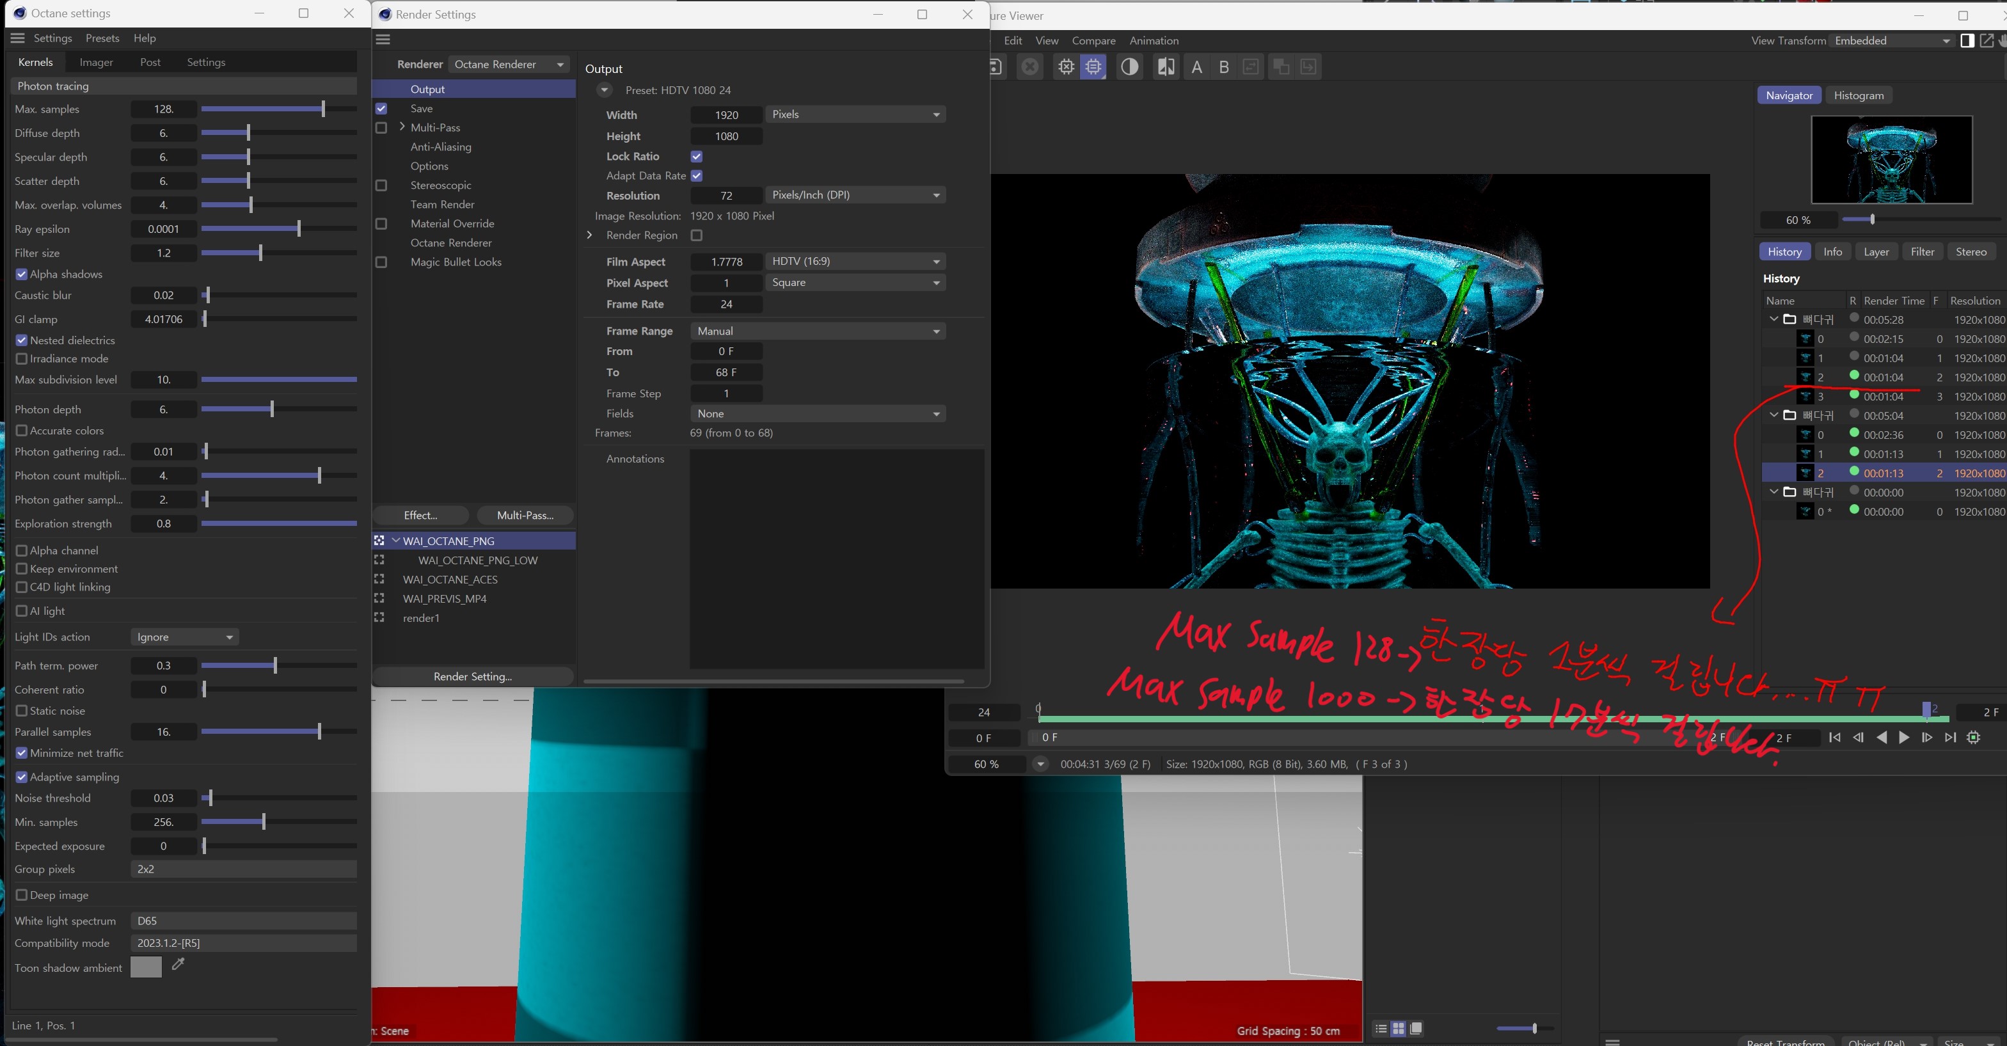The width and height of the screenshot is (2007, 1046).
Task: Switch to Histogram tab
Action: (1858, 95)
